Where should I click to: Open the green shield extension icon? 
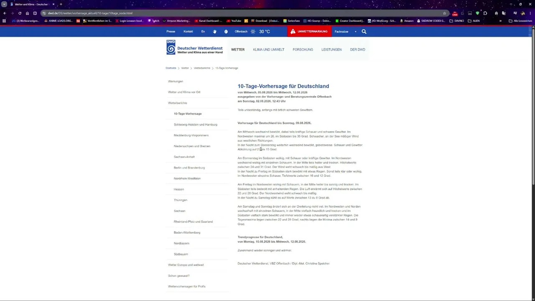pyautogui.click(x=477, y=13)
